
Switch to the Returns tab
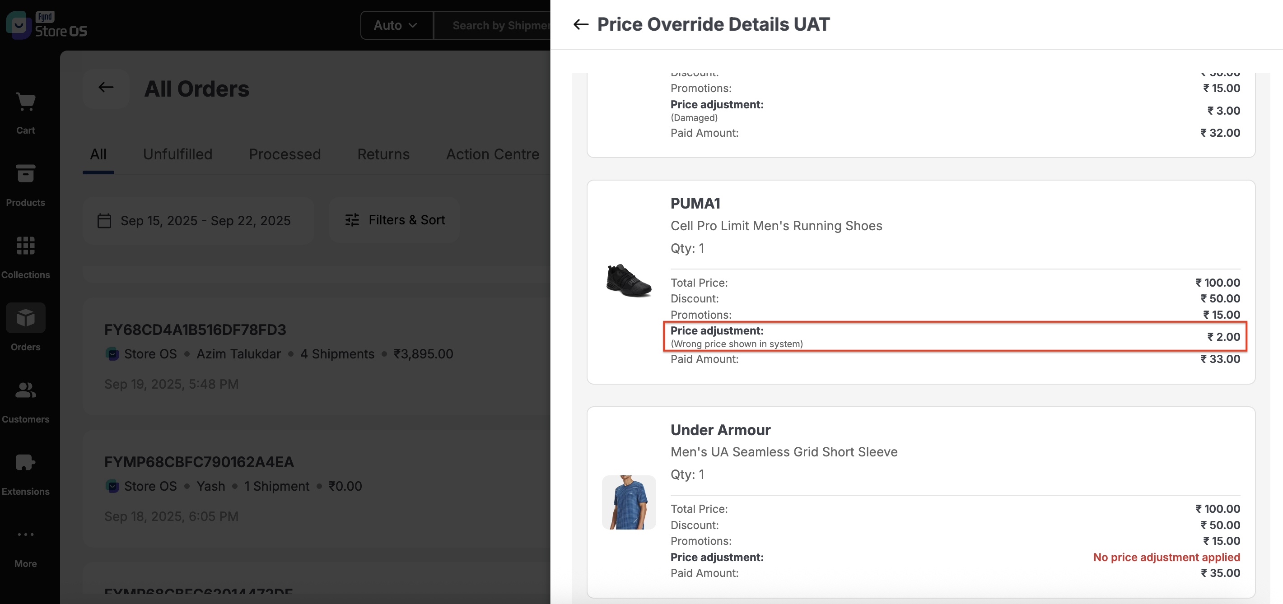(383, 154)
